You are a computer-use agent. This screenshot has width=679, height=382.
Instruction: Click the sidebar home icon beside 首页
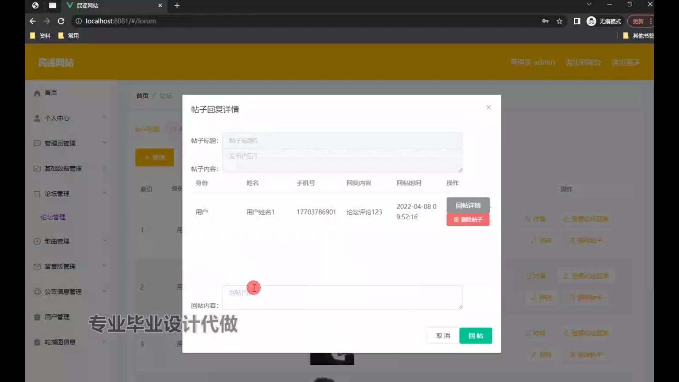pyautogui.click(x=37, y=93)
